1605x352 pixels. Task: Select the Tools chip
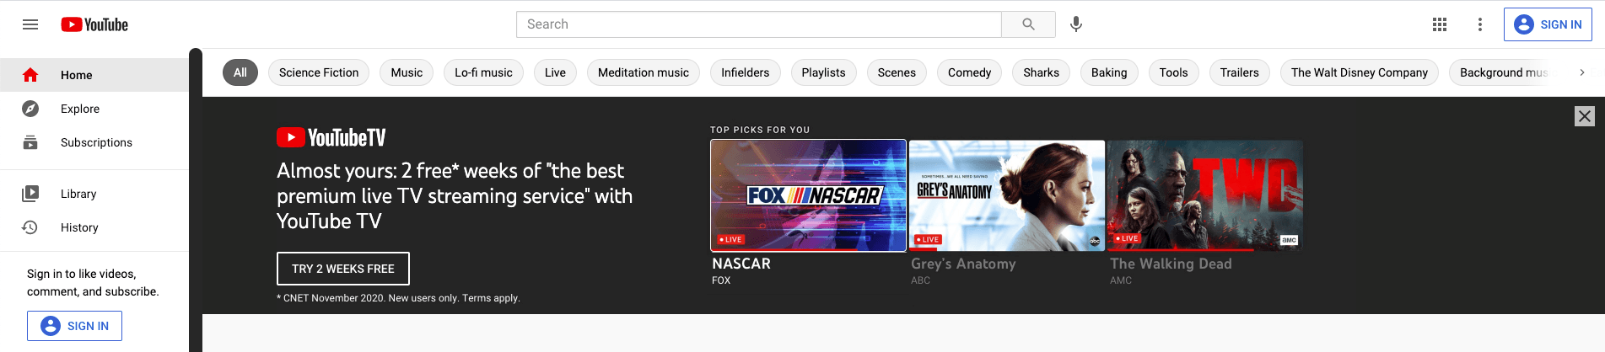(x=1173, y=72)
